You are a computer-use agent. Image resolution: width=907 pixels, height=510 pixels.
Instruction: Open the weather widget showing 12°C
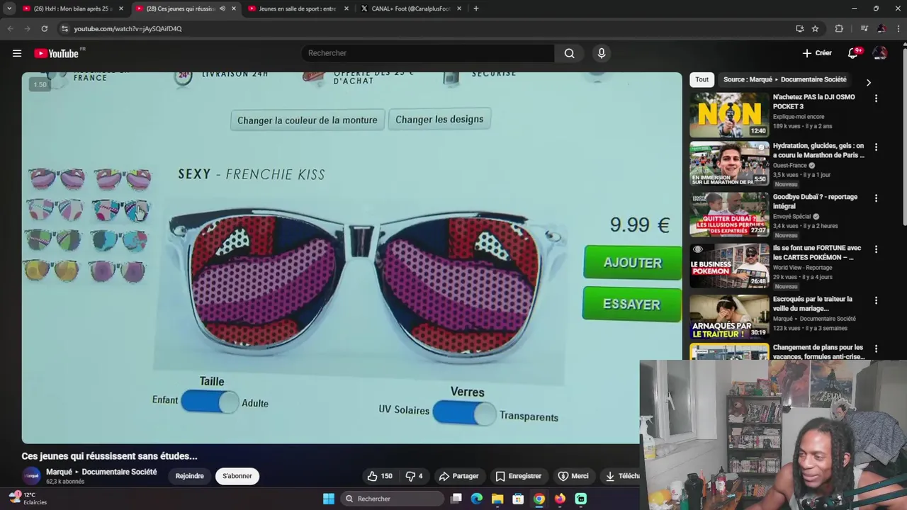(27, 499)
